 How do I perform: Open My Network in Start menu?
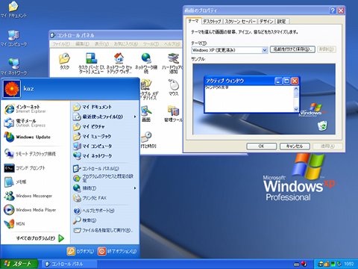tap(92, 155)
